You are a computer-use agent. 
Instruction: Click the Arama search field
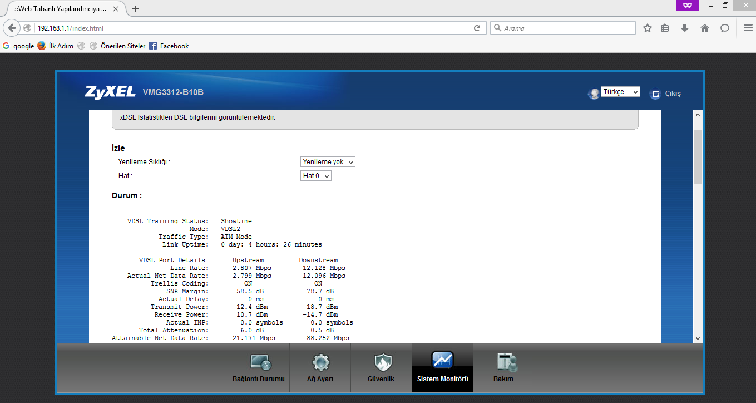point(563,28)
